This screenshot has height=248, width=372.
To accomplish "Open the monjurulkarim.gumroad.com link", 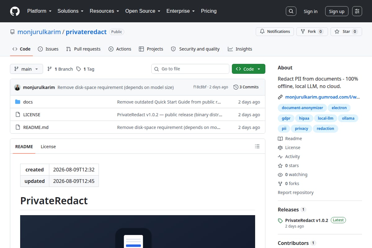I will 323,97.
